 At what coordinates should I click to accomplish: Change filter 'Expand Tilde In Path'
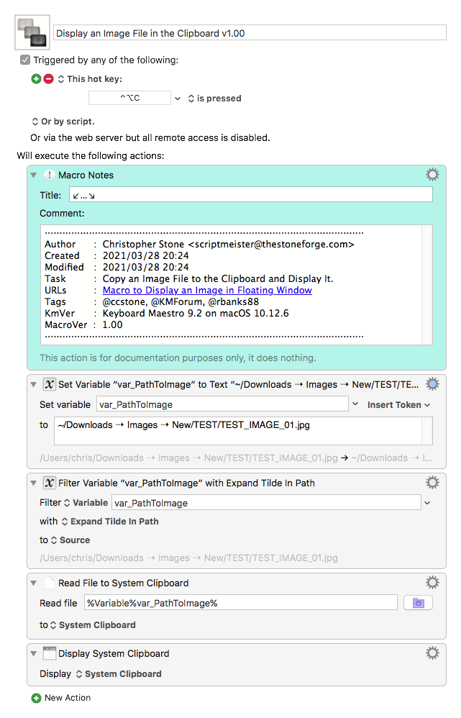coord(110,522)
